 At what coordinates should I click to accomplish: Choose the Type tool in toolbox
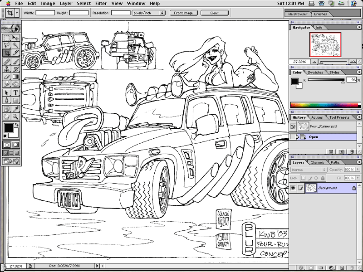(15, 92)
